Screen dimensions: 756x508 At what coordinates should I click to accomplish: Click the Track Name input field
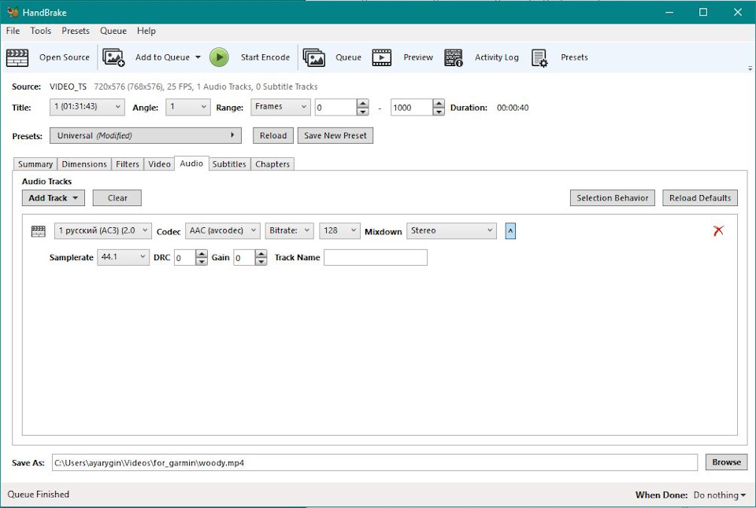pos(375,258)
